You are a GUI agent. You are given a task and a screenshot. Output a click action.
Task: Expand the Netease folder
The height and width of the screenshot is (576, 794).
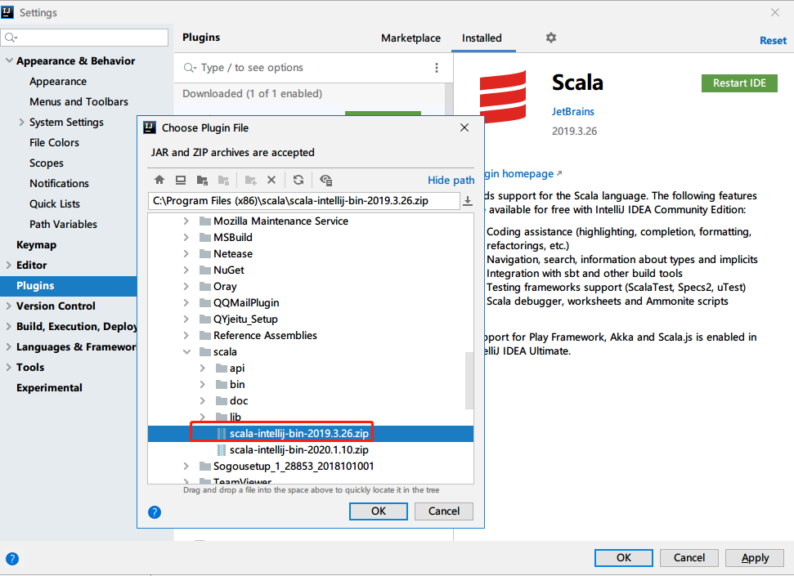(186, 253)
